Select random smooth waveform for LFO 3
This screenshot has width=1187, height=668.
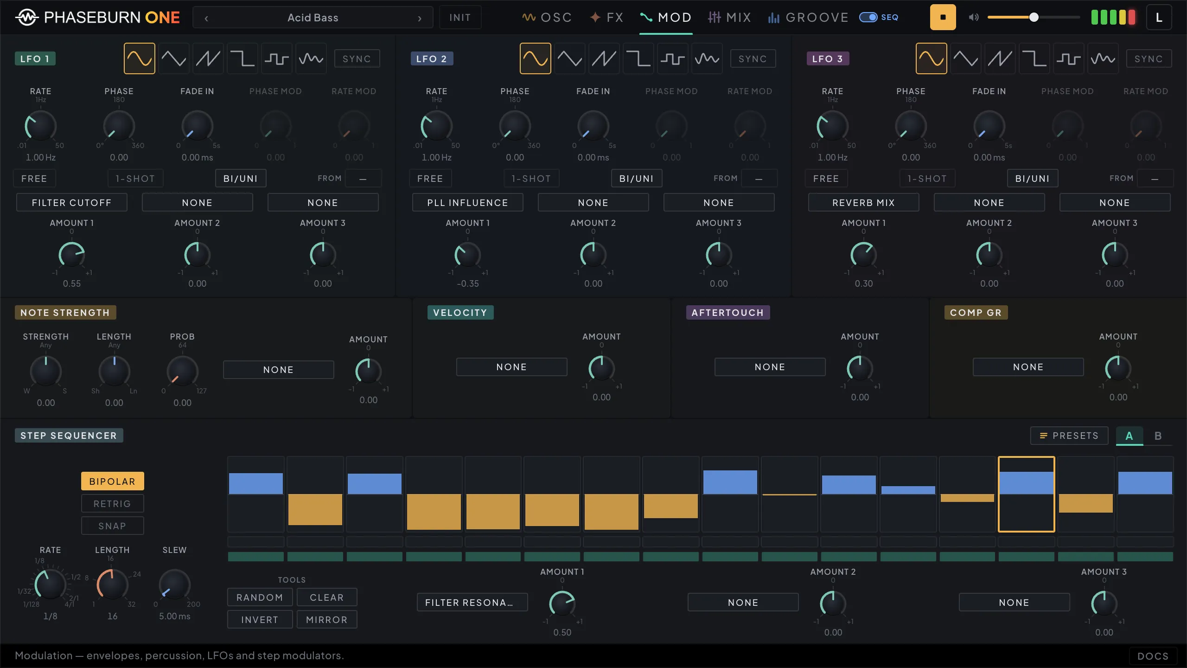click(x=1103, y=58)
